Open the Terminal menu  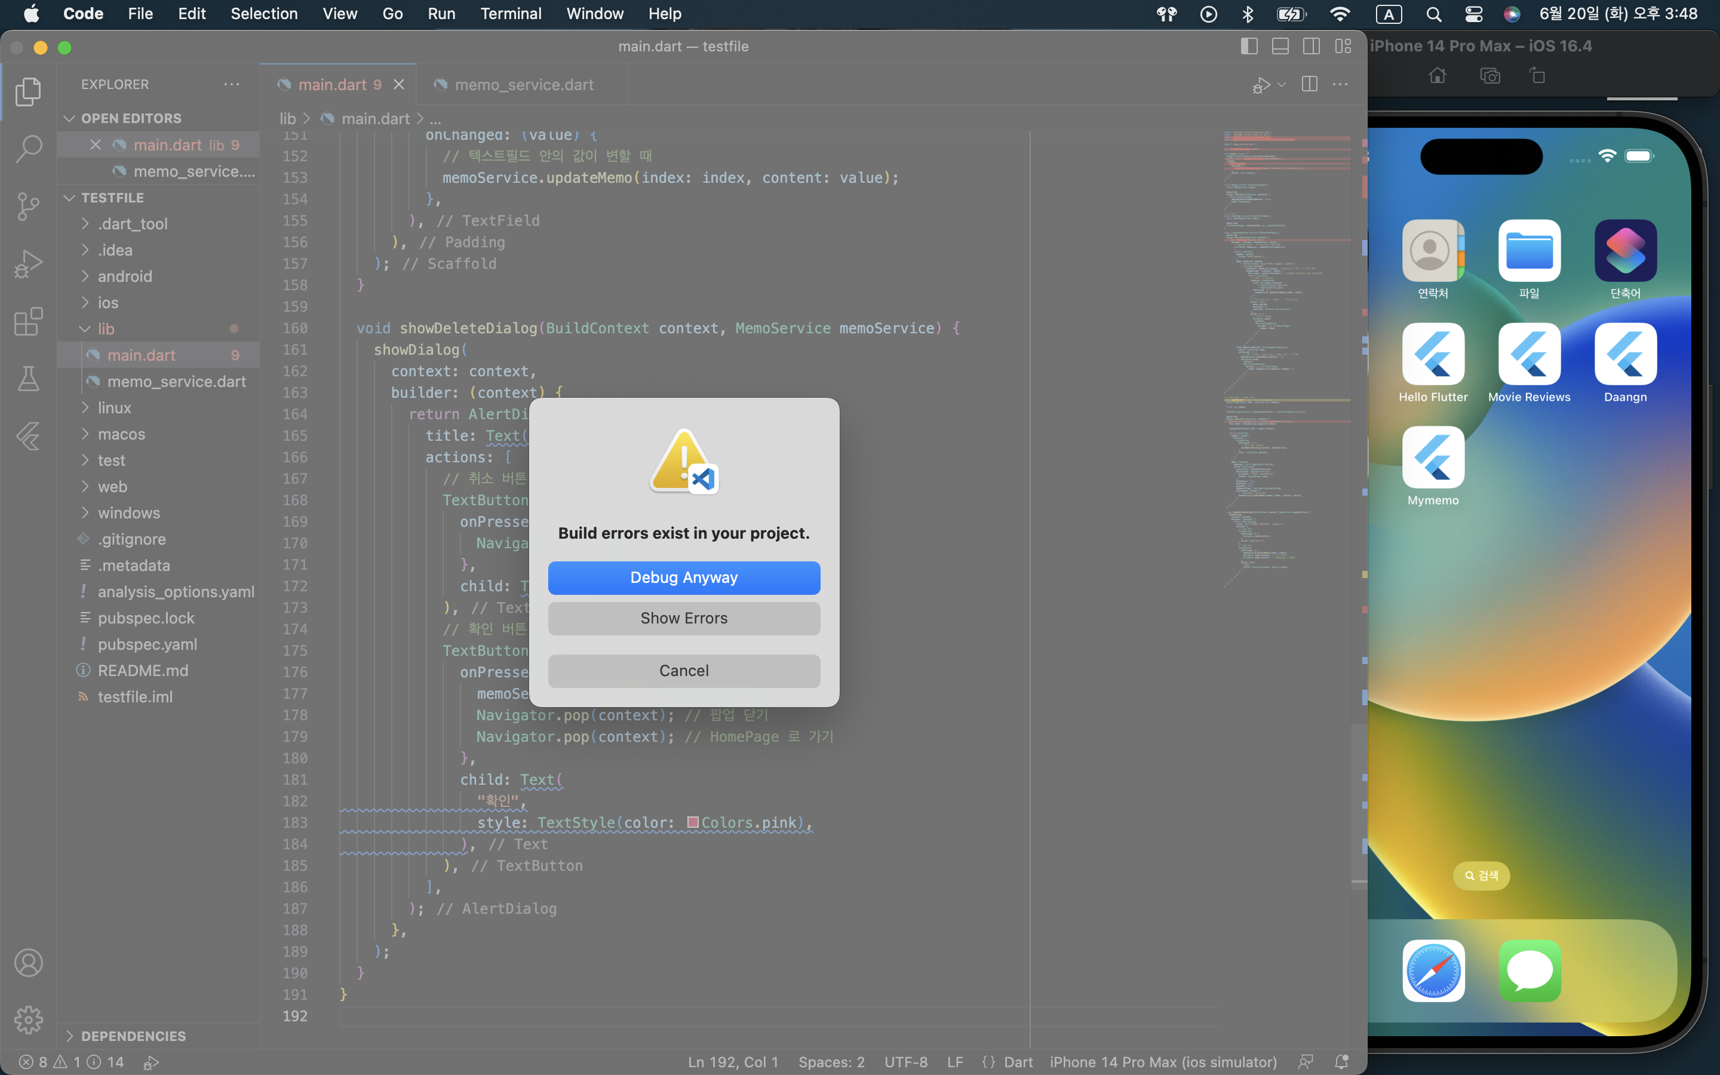[x=510, y=14]
